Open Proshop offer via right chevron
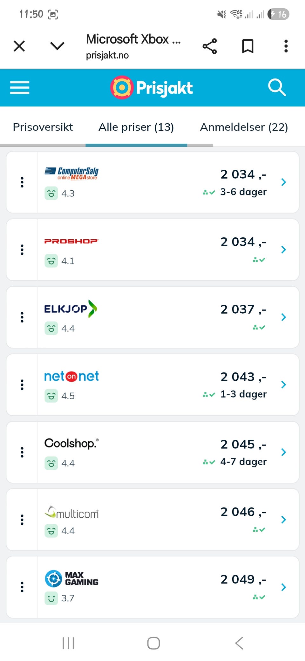Screen dimensions: 305x661 pyautogui.click(x=284, y=250)
